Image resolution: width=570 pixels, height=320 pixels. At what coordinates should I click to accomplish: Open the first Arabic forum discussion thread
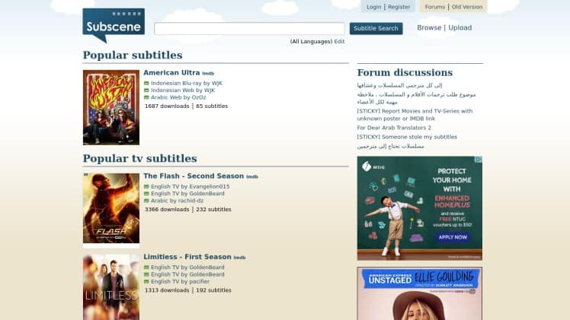[x=399, y=86]
